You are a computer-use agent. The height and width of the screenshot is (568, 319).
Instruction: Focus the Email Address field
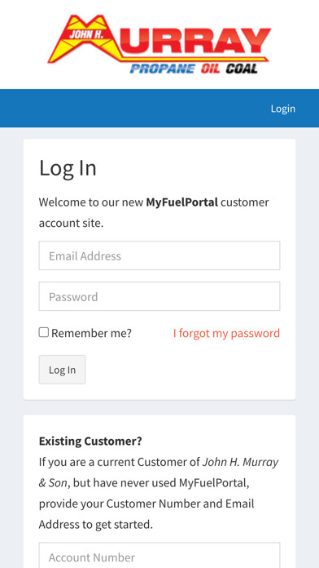click(x=159, y=255)
